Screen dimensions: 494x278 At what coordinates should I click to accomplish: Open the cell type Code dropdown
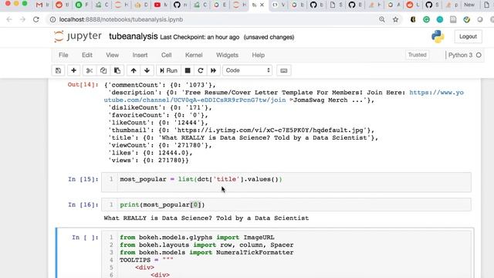pyautogui.click(x=248, y=70)
